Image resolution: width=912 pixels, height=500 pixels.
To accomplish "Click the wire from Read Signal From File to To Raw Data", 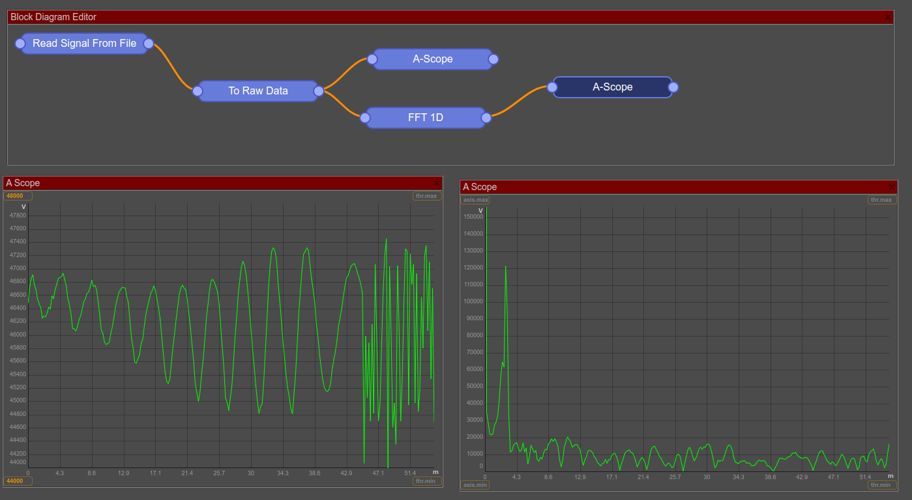I will click(x=173, y=67).
